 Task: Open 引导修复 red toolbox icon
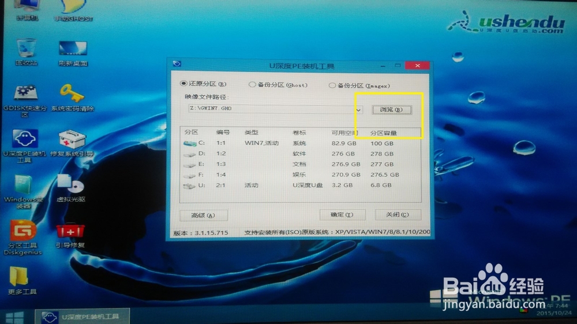(x=70, y=236)
